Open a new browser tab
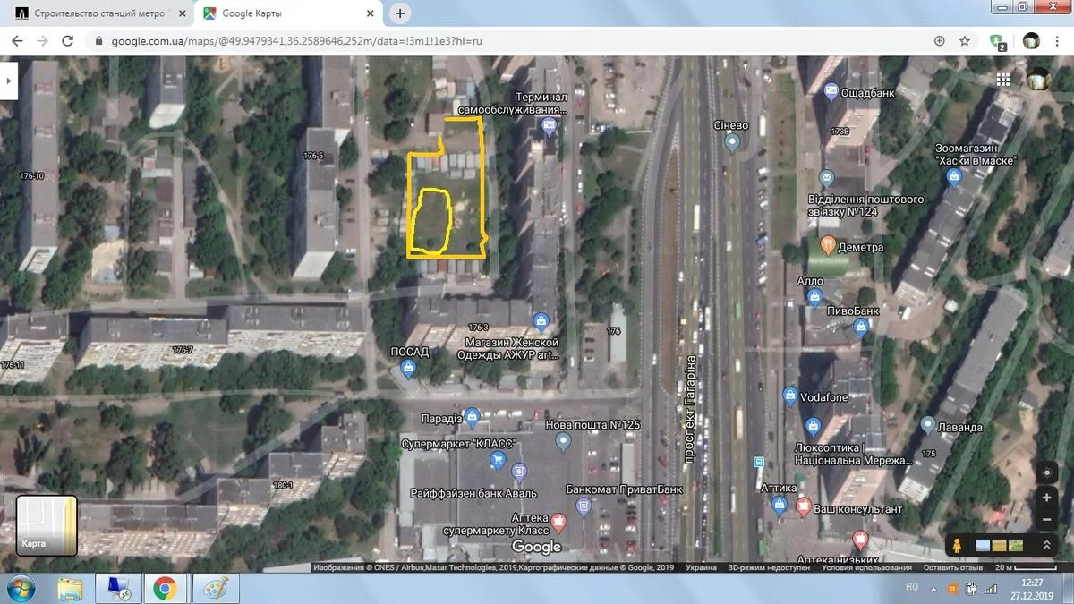 400,13
